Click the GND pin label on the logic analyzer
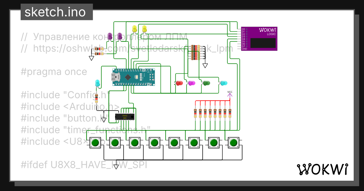The width and height of the screenshot is (364, 191). coord(244,49)
